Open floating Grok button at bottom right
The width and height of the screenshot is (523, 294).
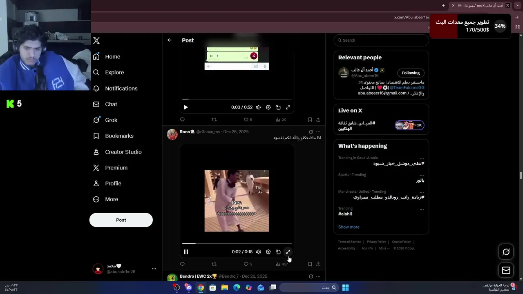pos(506,252)
